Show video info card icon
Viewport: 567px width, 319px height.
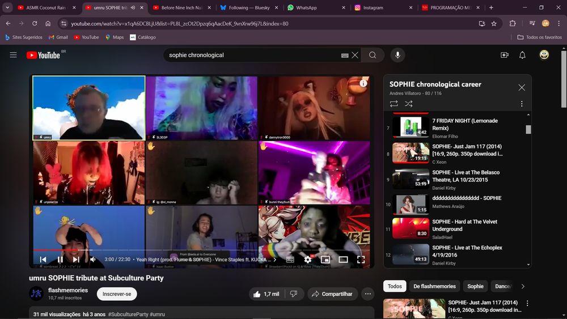click(363, 83)
